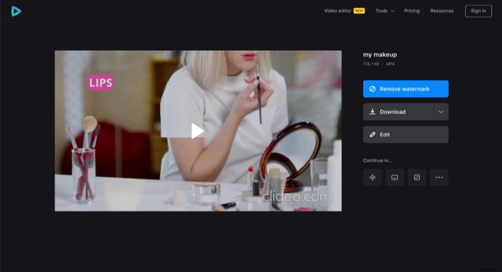Continue in the resize tool icon

[417, 177]
